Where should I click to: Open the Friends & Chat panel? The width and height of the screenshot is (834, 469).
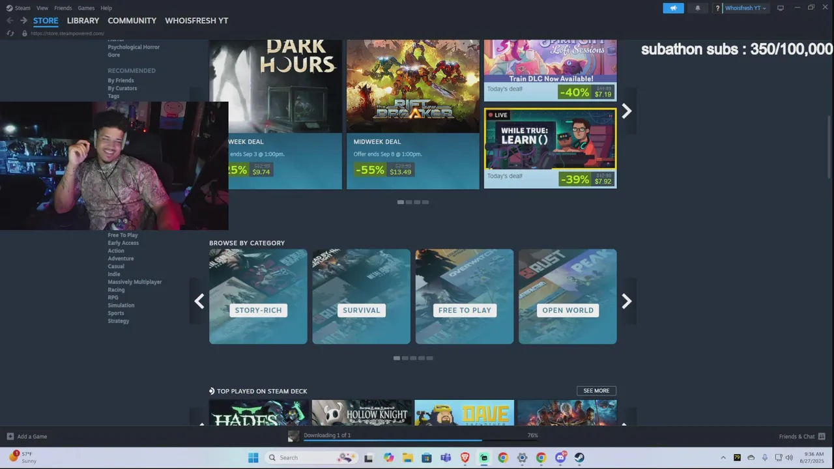coord(802,436)
